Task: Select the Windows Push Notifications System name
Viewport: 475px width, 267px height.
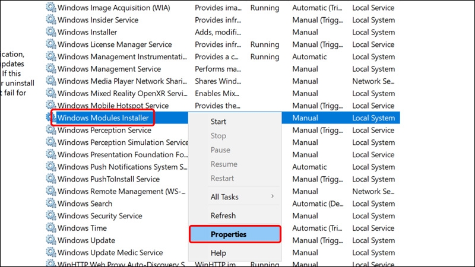Action: [122, 167]
